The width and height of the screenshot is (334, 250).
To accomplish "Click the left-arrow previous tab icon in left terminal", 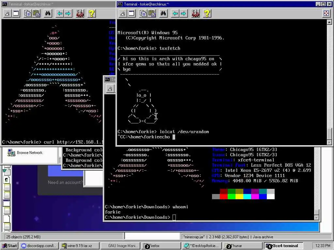I will point(60,14).
